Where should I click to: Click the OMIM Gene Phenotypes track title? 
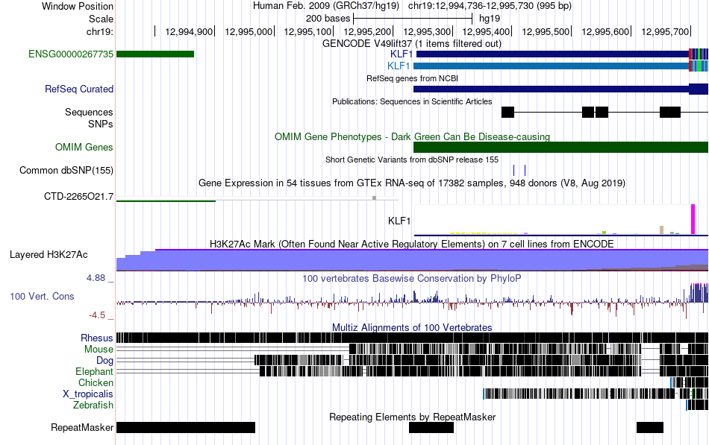pos(413,137)
